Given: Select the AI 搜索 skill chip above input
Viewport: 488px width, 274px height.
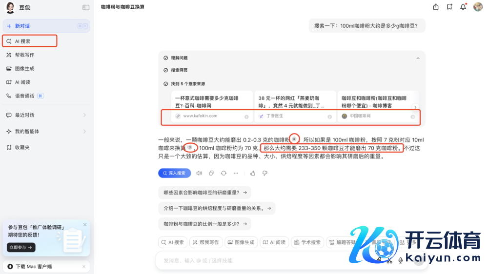Looking at the screenshot, I should pos(173,242).
